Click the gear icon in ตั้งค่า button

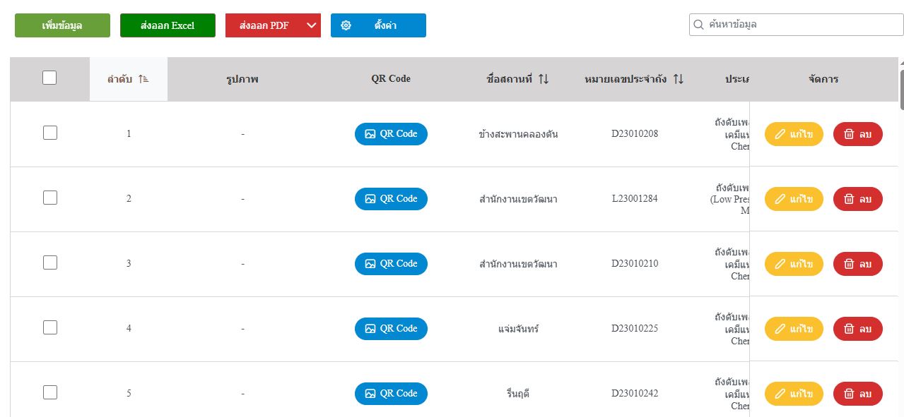346,25
